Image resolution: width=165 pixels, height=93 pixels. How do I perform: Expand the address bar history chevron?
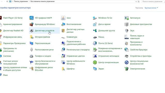tap(136, 2)
